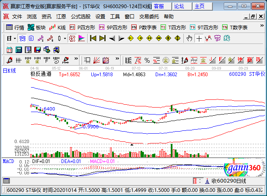Click the black percent sign icon

pos(147,60)
